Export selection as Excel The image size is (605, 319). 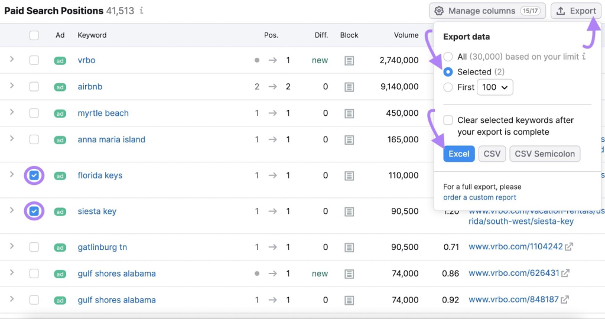click(x=458, y=154)
